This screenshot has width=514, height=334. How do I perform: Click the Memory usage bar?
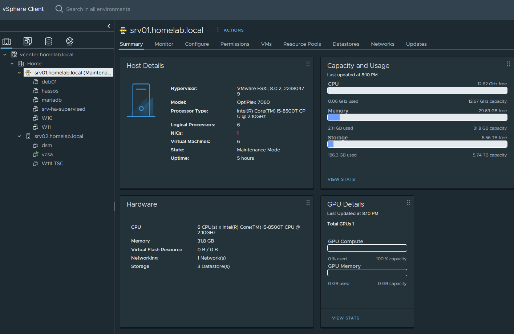pyautogui.click(x=417, y=117)
